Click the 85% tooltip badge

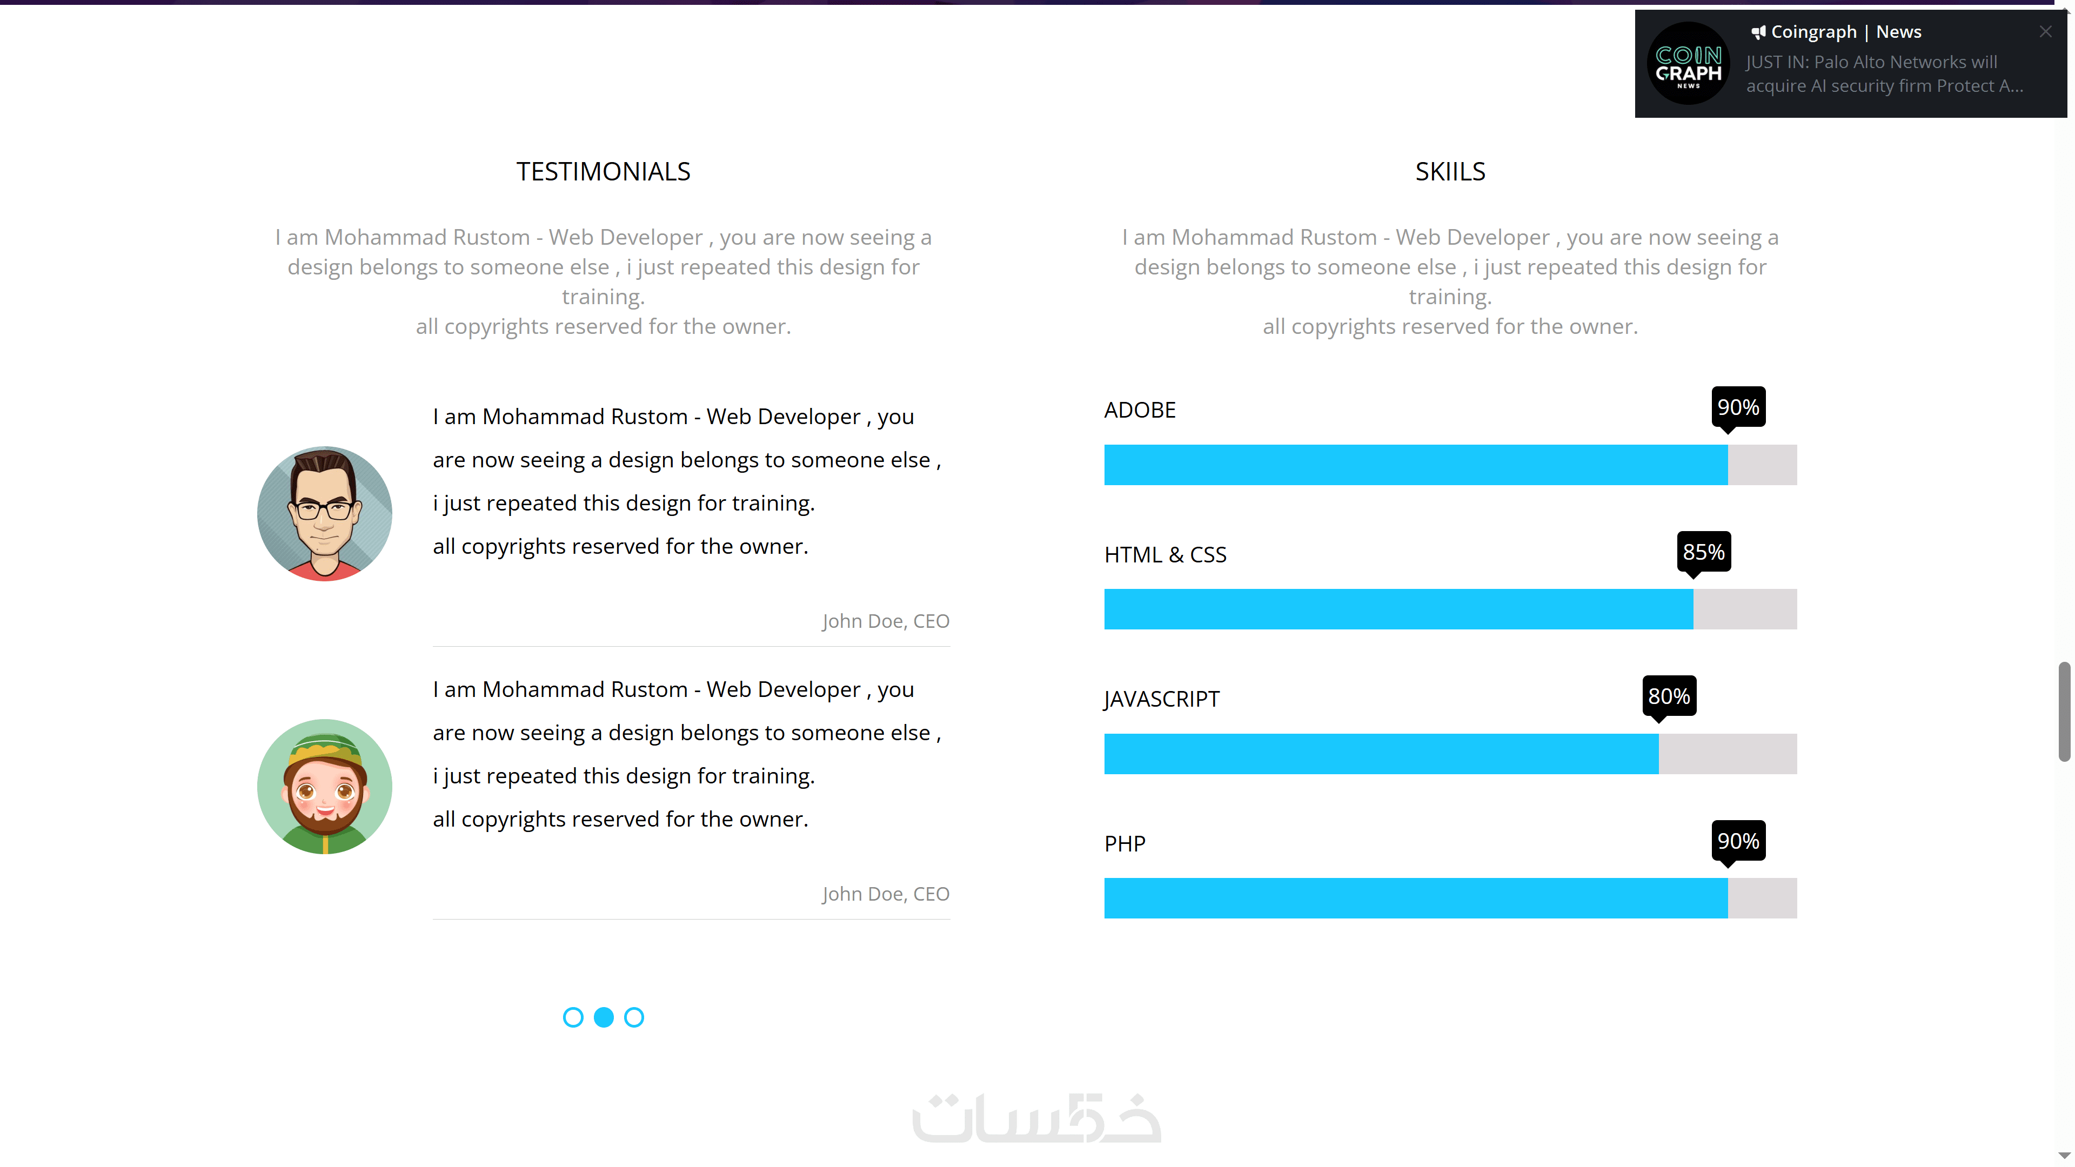1703,552
